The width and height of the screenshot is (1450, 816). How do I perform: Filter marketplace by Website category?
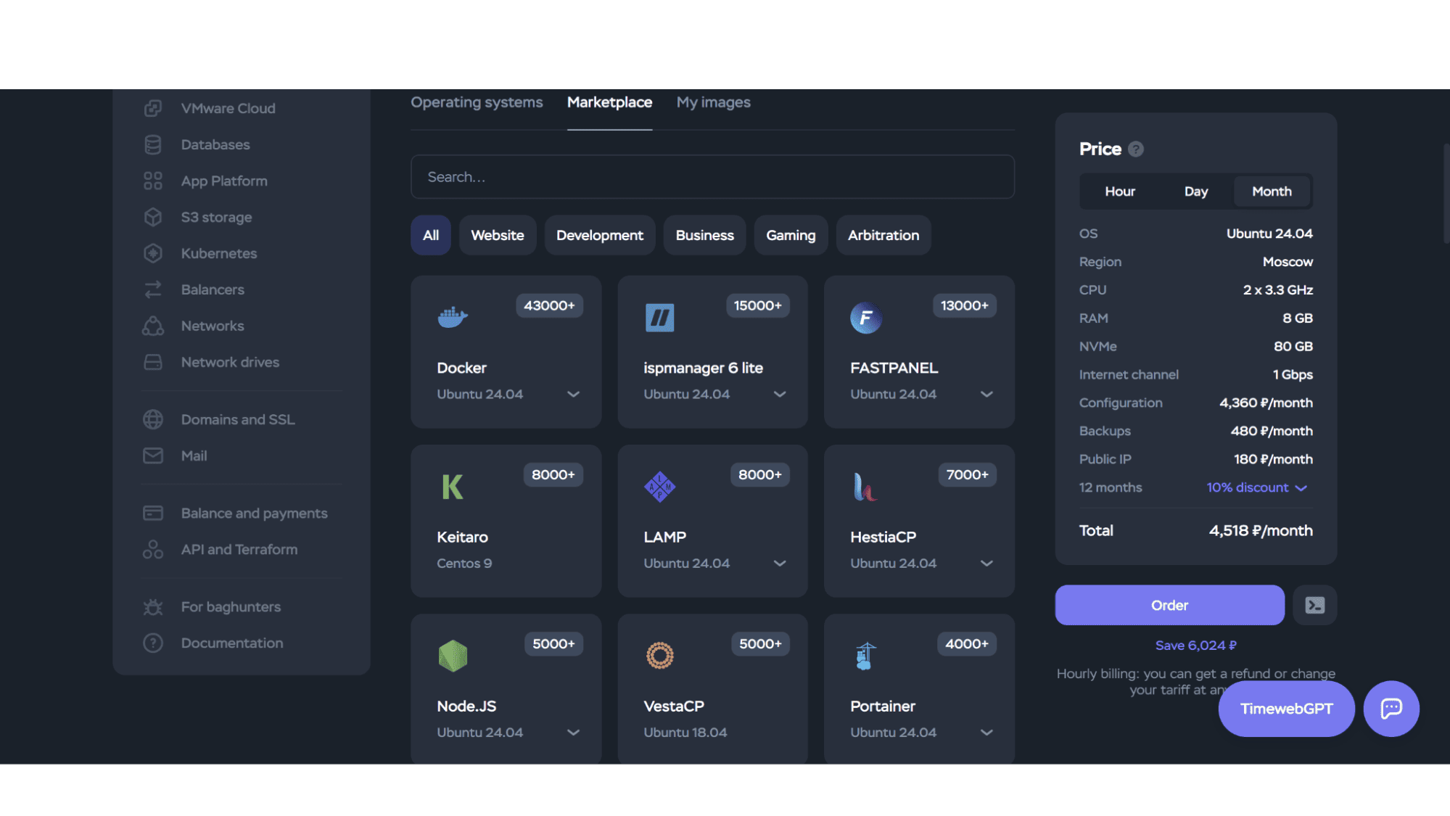coord(497,235)
